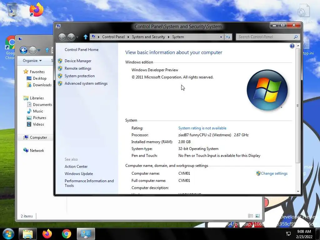Open System protection link
This screenshot has height=240, width=320.
coord(80,76)
